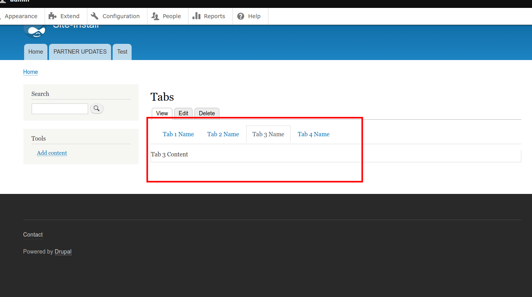Click the Drupal link in the footer
This screenshot has width=532, height=297.
point(63,252)
